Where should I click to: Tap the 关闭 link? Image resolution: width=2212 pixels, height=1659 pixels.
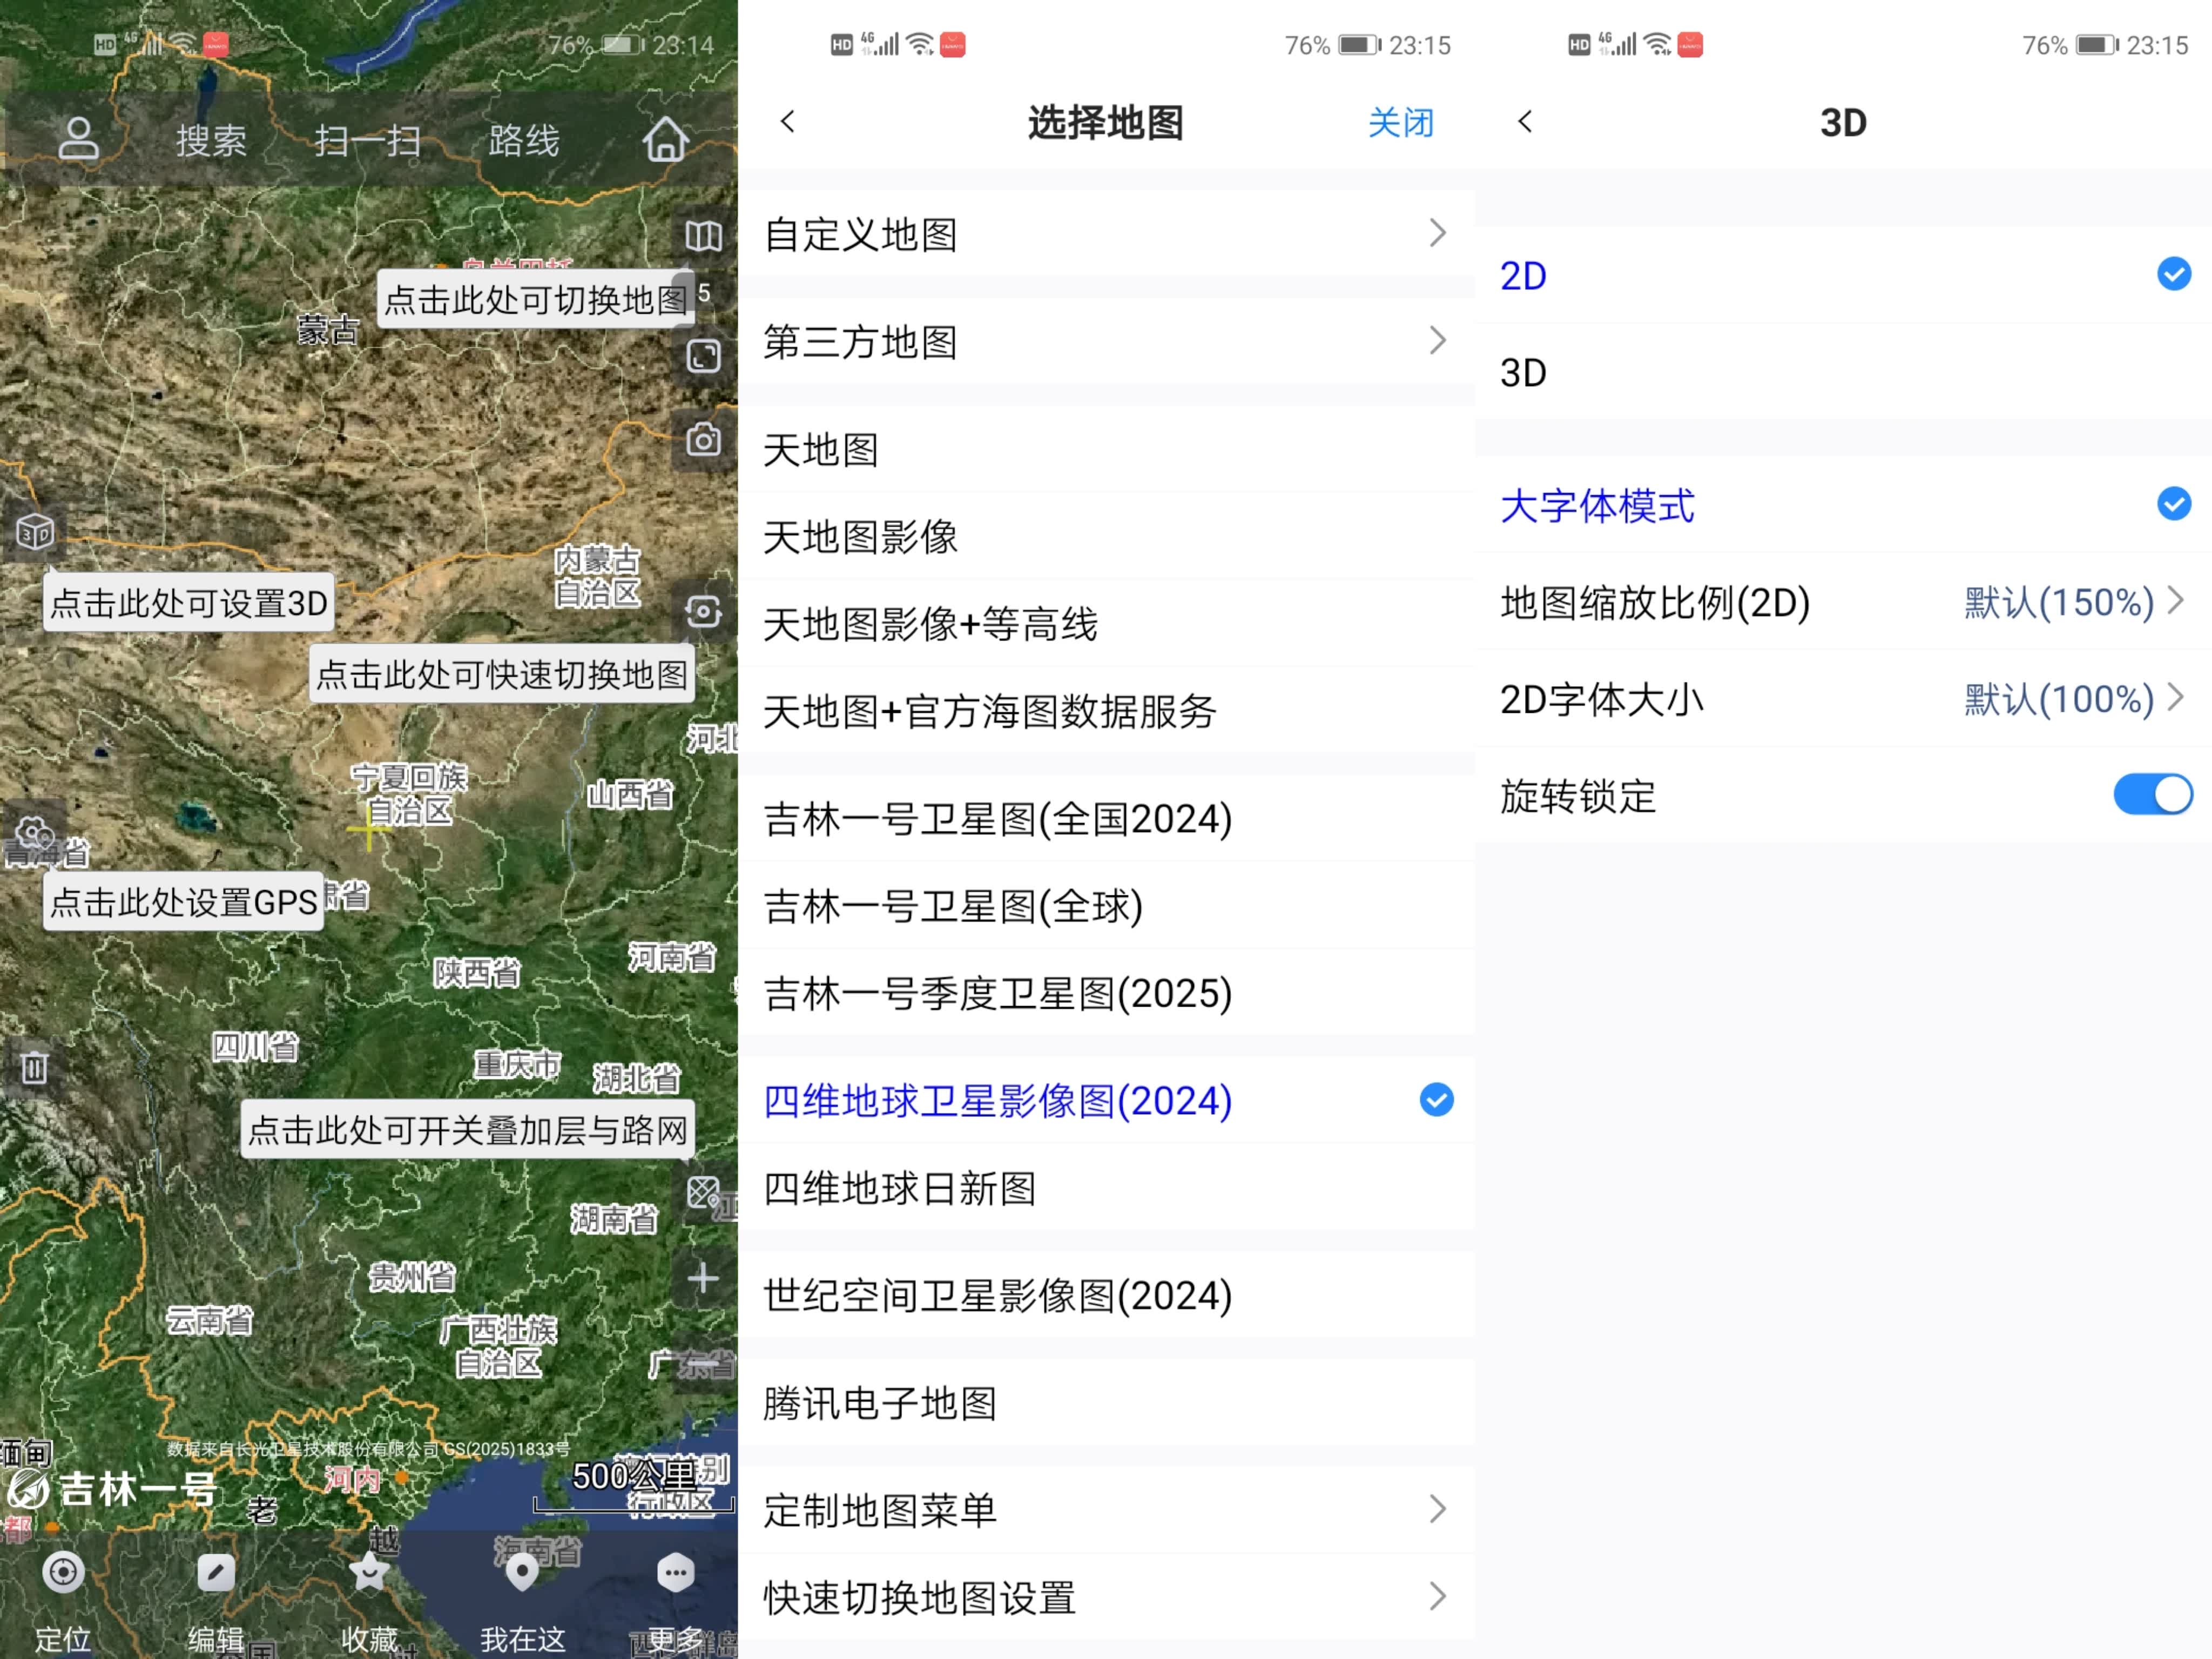tap(1400, 123)
